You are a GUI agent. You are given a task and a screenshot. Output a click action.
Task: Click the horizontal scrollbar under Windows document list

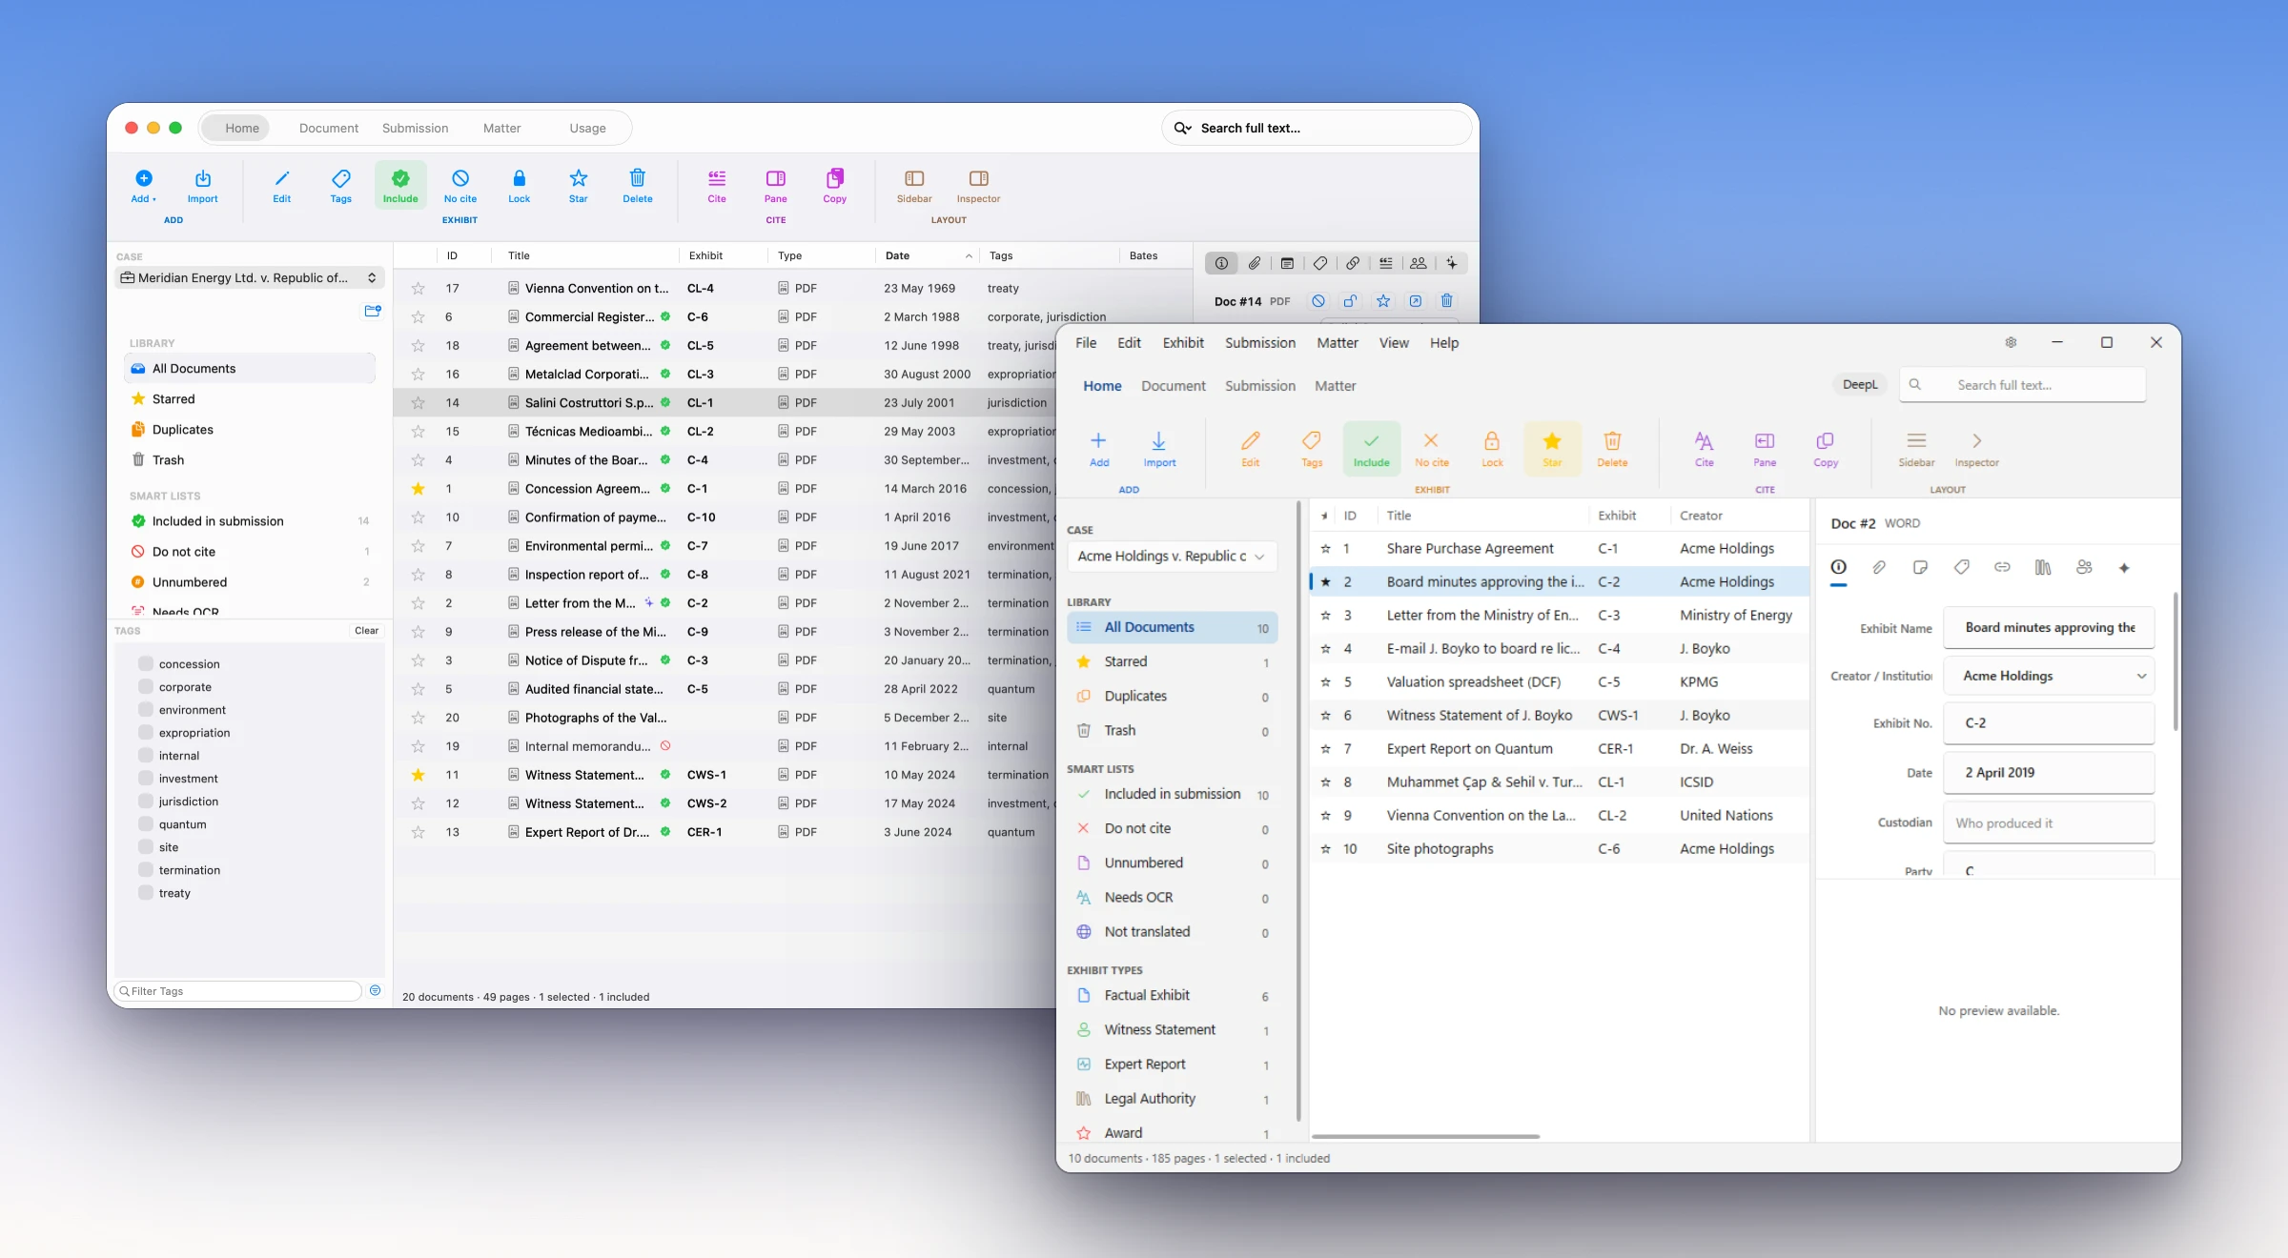pyautogui.click(x=1425, y=1136)
